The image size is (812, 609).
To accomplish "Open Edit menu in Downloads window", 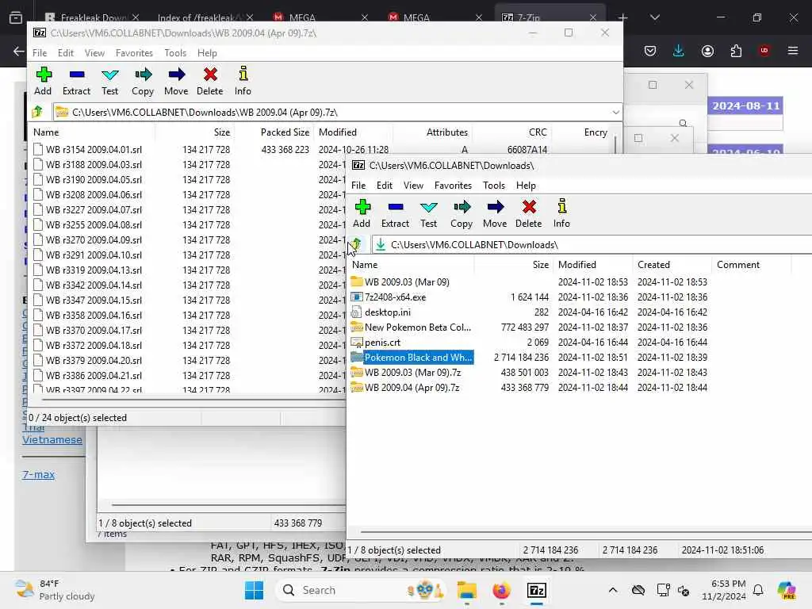I will [385, 186].
